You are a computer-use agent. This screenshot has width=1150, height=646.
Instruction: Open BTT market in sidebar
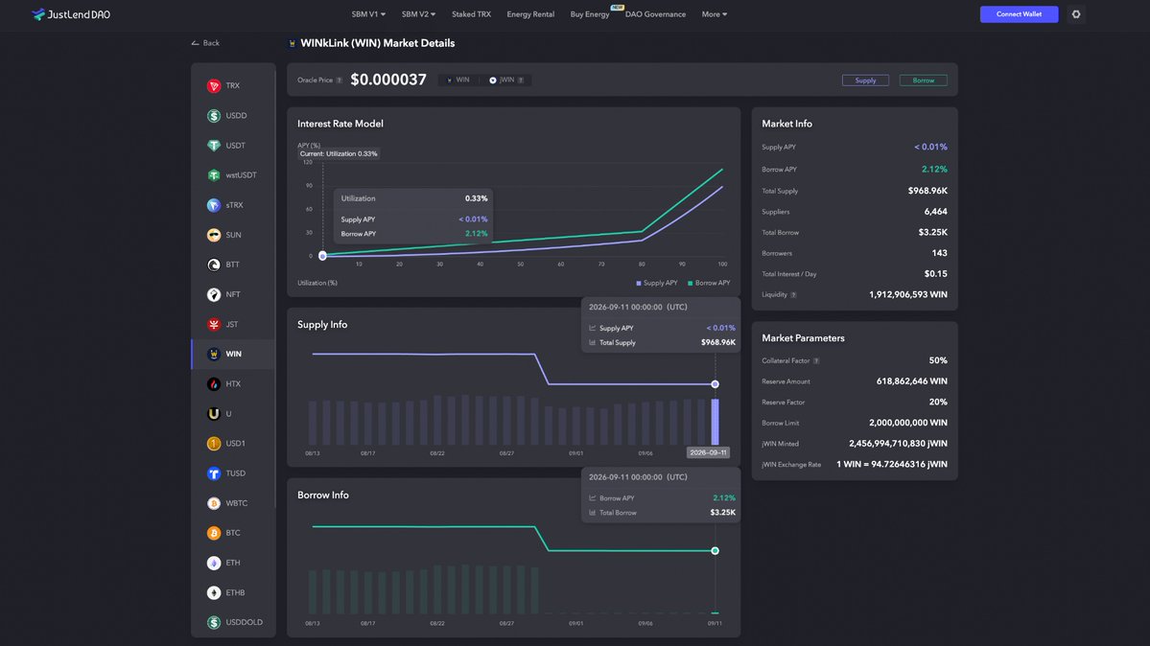click(233, 265)
